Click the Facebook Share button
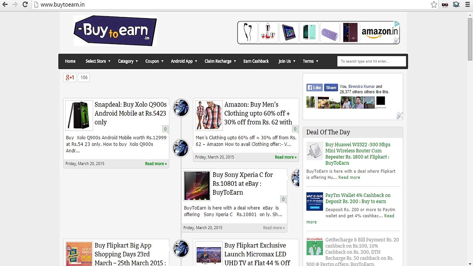Image resolution: width=473 pixels, height=266 pixels. pos(331,88)
